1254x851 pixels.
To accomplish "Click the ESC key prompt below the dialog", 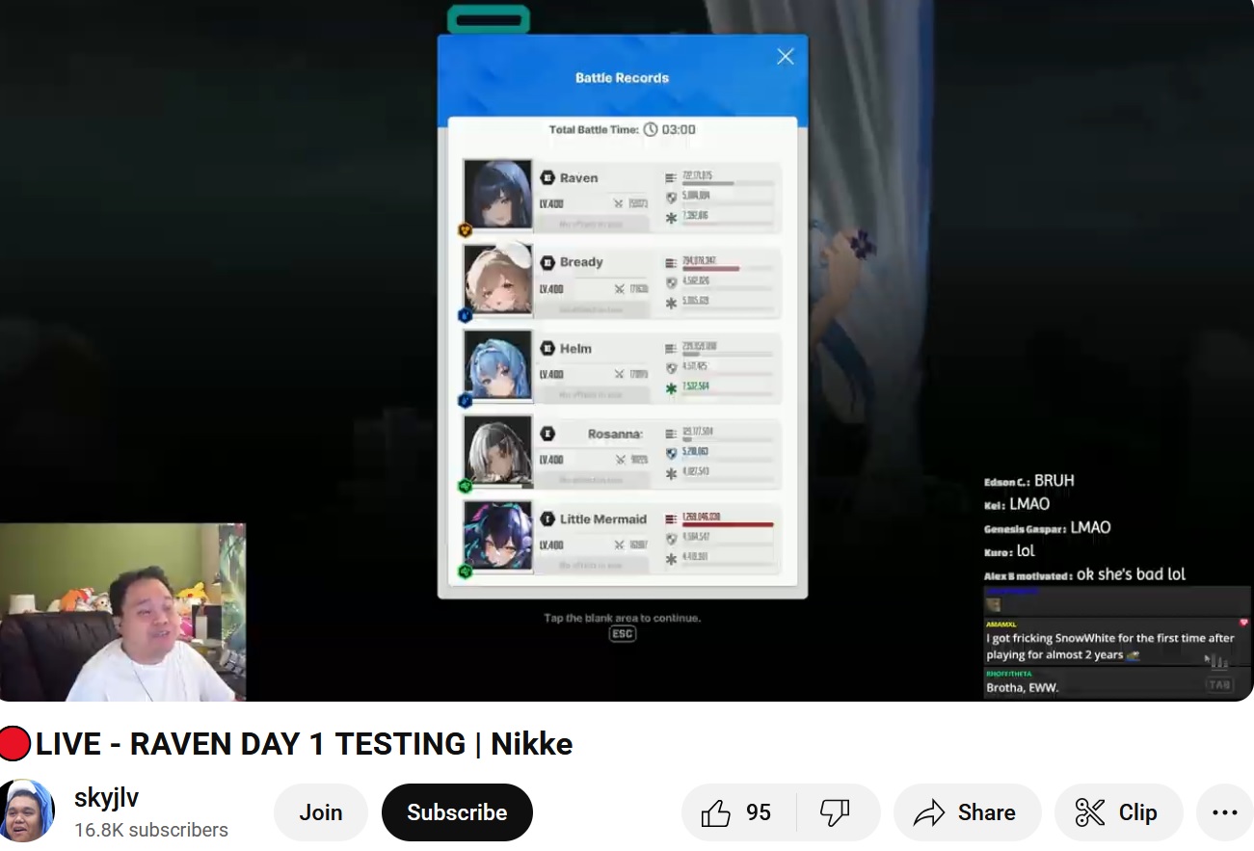I will (623, 634).
